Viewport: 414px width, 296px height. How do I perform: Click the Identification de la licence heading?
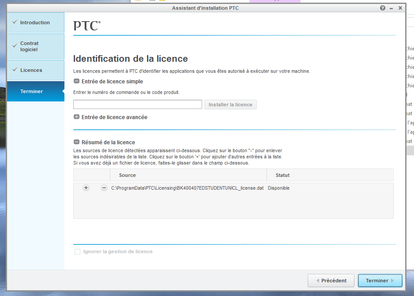coord(131,59)
